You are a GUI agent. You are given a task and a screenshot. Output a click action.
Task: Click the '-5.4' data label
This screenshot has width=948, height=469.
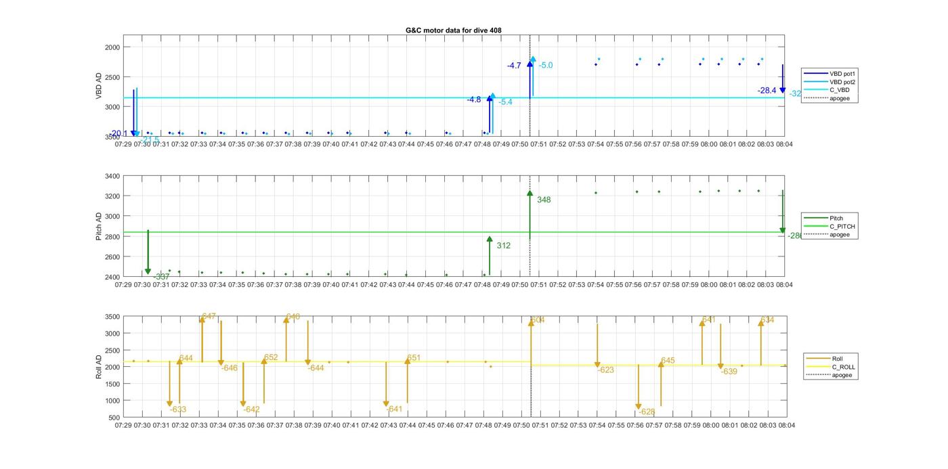tap(505, 102)
